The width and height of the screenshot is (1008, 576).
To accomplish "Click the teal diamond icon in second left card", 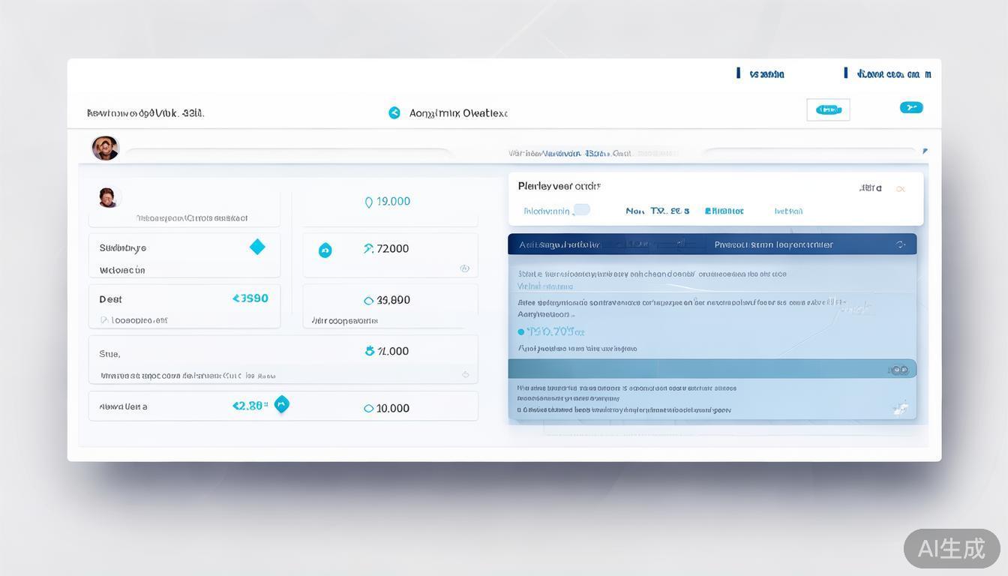I will pos(257,247).
